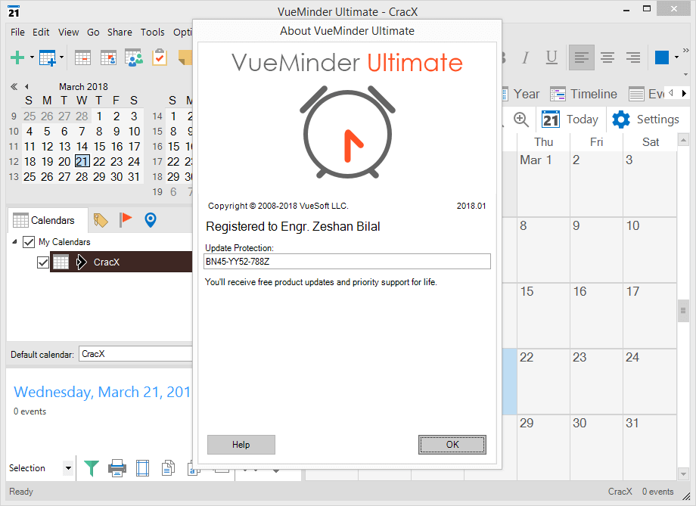Click the Settings gear icon
The image size is (696, 506).
[x=621, y=120]
